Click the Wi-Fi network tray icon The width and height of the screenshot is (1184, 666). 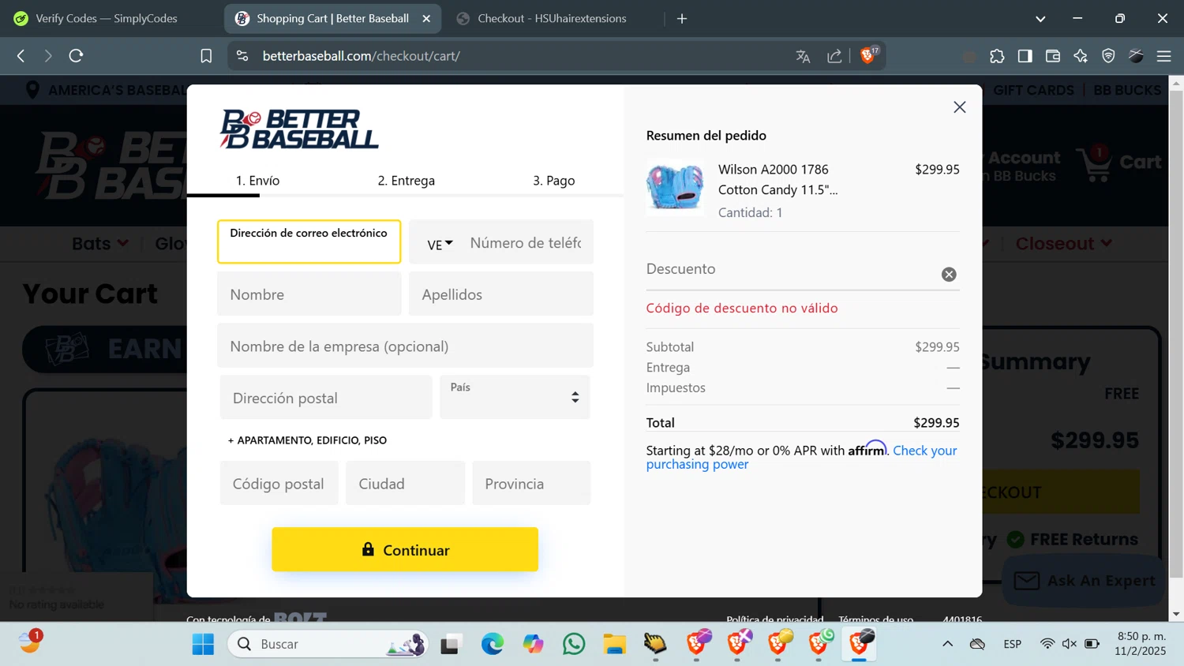tap(1047, 644)
